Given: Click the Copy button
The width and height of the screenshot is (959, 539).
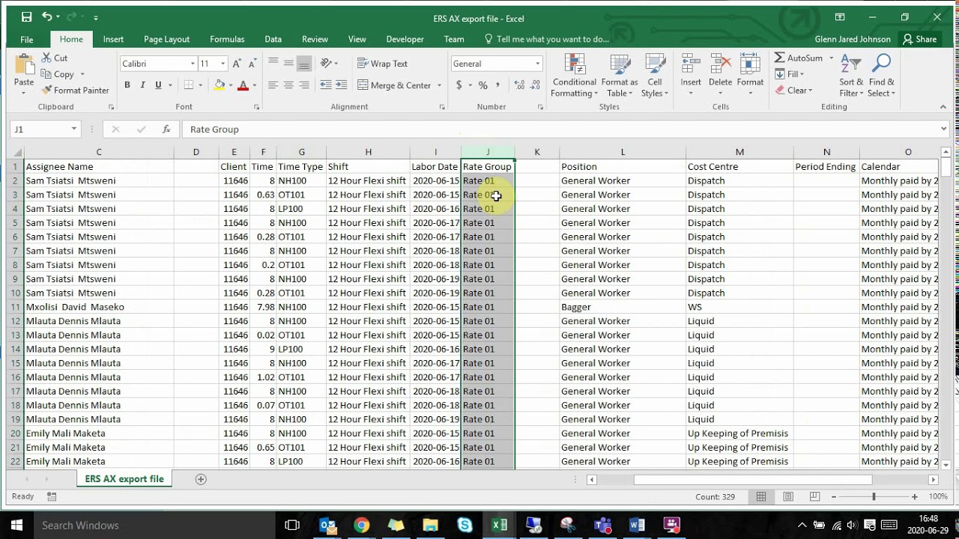Looking at the screenshot, I should pos(62,74).
